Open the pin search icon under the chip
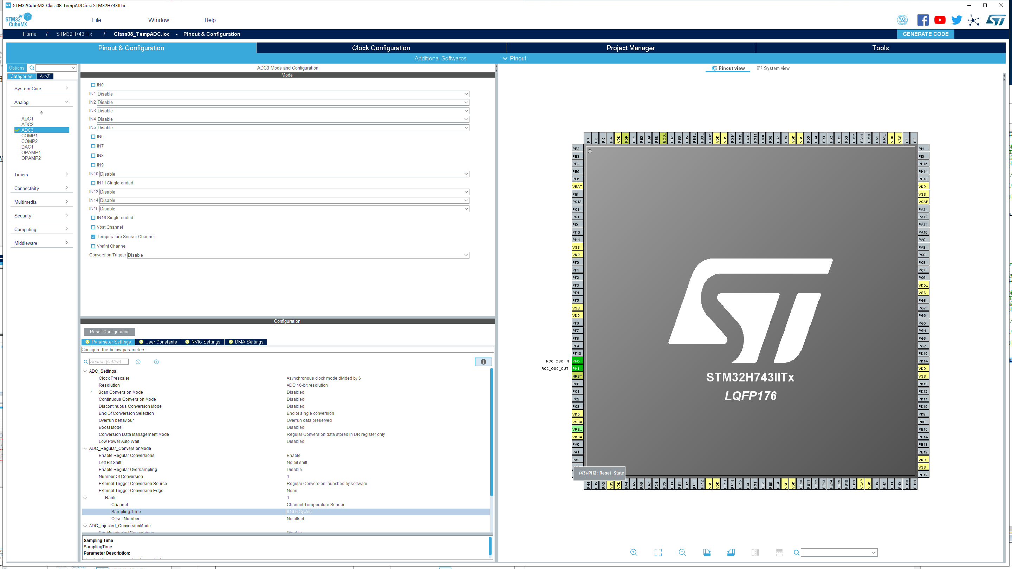This screenshot has width=1012, height=569. (796, 552)
